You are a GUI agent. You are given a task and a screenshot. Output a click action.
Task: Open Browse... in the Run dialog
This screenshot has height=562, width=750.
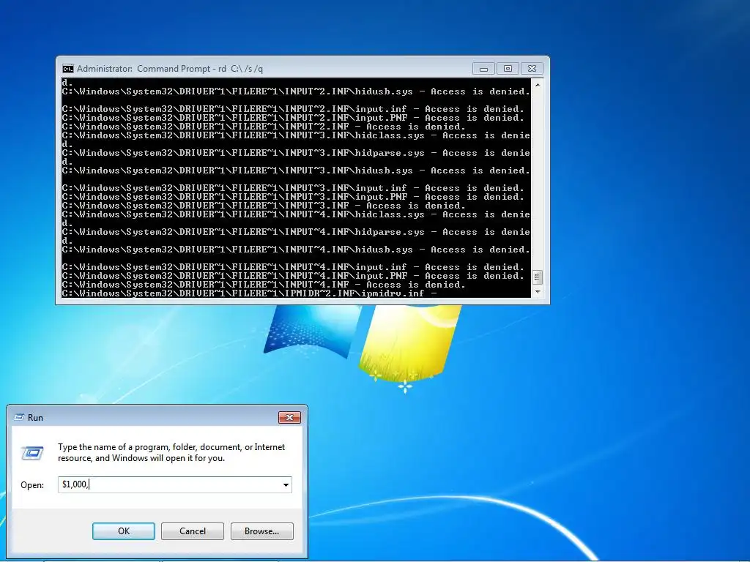[261, 531]
